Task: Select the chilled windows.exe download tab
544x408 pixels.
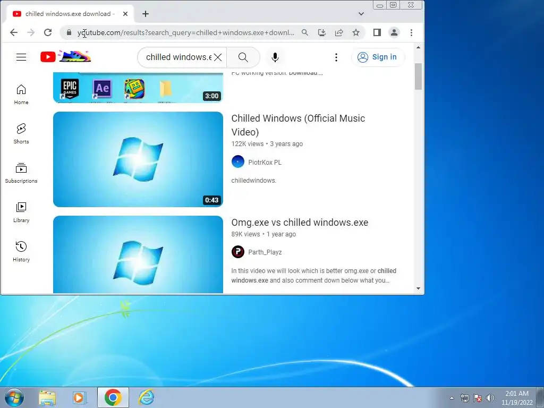Action: coord(71,14)
